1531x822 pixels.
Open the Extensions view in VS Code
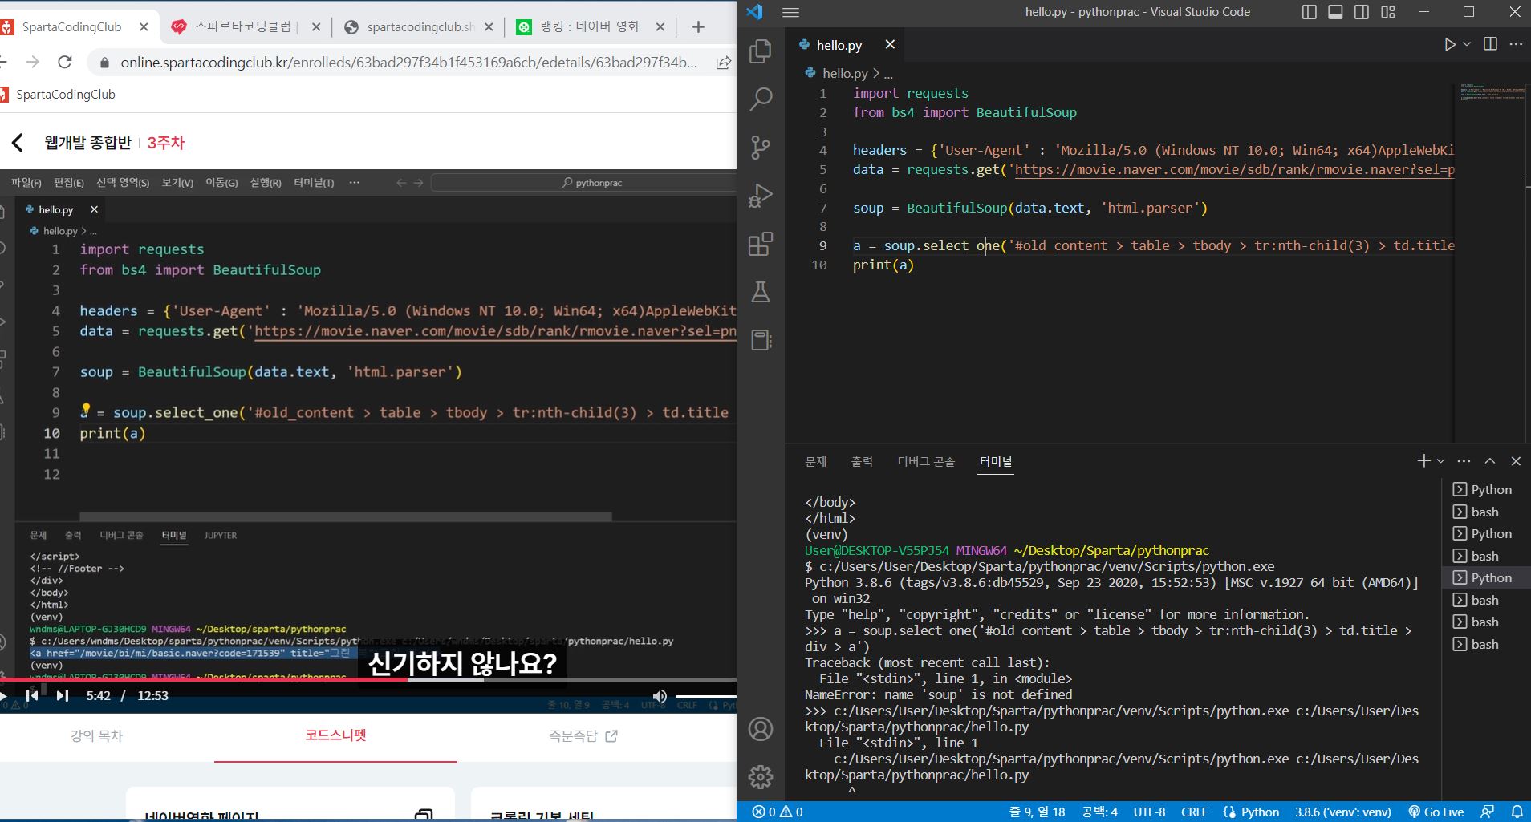click(760, 244)
